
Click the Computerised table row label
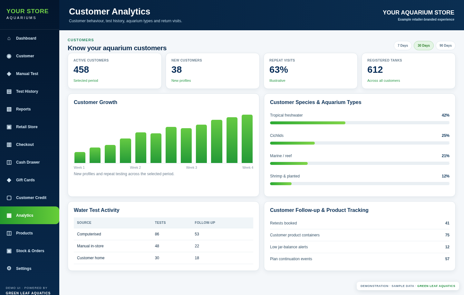coord(89,234)
